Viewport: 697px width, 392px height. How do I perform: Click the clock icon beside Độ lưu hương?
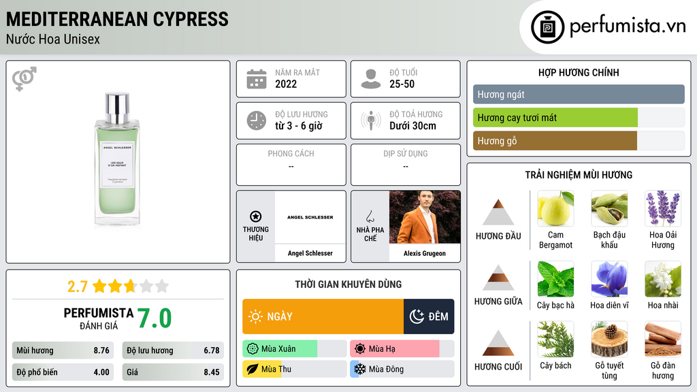(x=257, y=120)
